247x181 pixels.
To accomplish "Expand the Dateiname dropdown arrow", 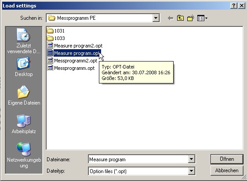I will tap(191, 159).
